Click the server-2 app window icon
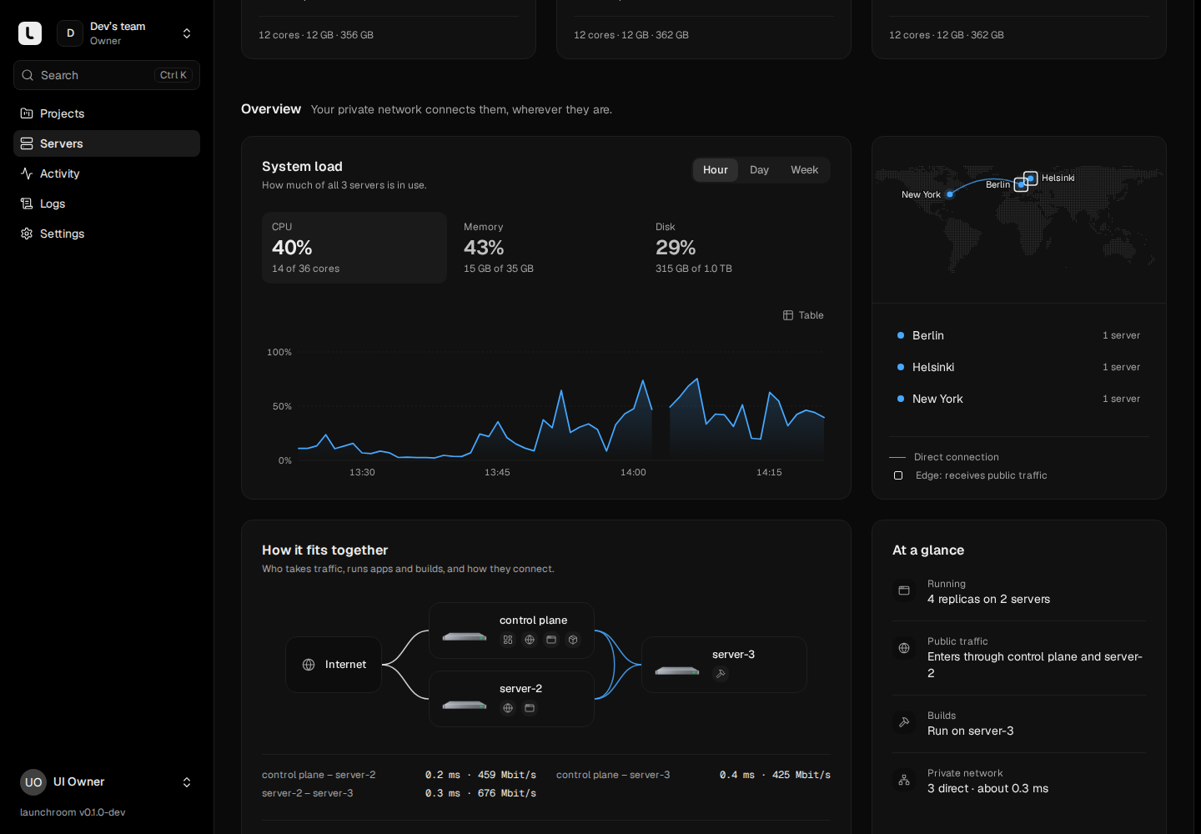 click(x=530, y=708)
